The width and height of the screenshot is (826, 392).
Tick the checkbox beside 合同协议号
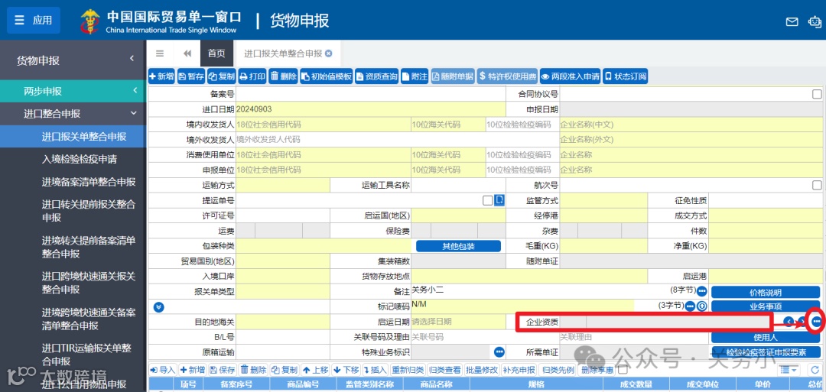click(x=817, y=94)
